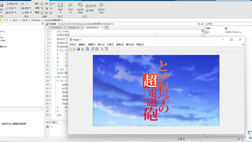This screenshot has height=142, width=252.
Task: Open 查看(V) menu in Figure 1
Action: tap(92, 45)
